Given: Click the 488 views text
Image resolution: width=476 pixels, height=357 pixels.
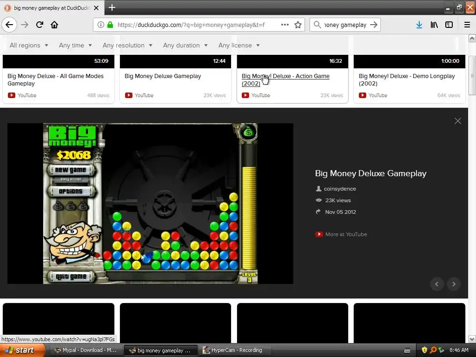Looking at the screenshot, I should (x=98, y=95).
